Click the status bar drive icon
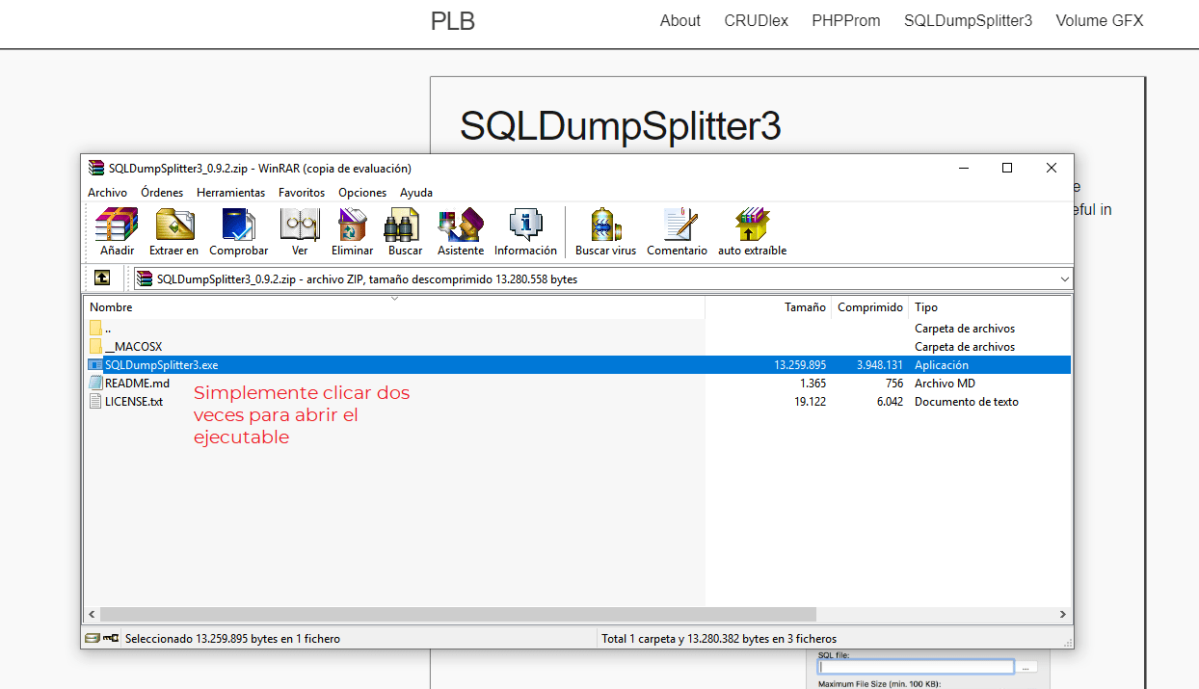Image resolution: width=1199 pixels, height=689 pixels. 92,638
